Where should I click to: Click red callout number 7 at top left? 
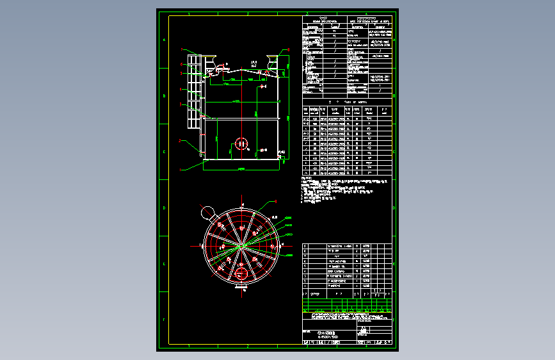coord(182,49)
